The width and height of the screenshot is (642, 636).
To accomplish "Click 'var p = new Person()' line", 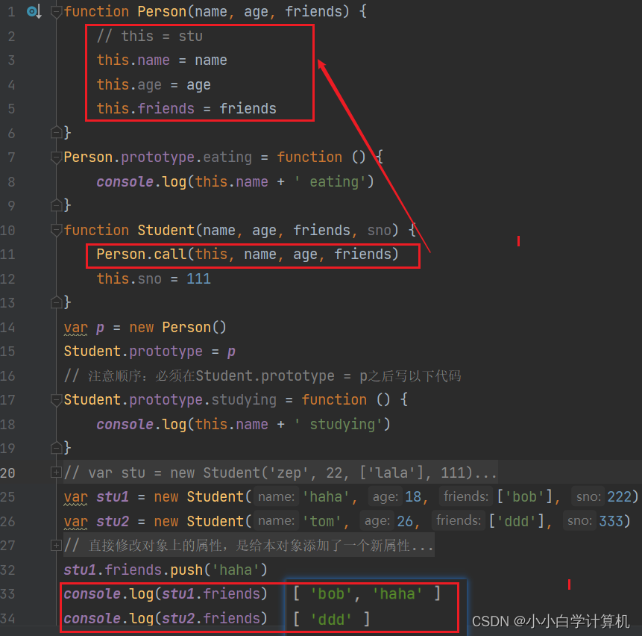I will [x=145, y=328].
